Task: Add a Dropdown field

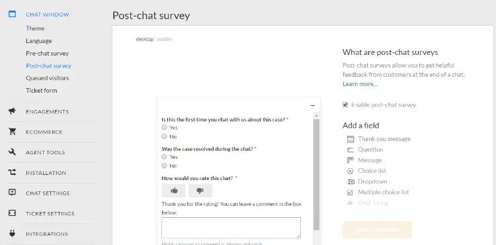Action: [x=372, y=181]
